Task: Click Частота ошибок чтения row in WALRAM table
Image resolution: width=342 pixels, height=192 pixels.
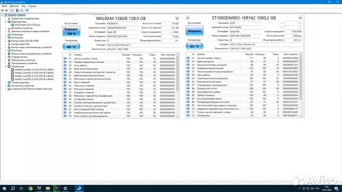Action: 119,59
